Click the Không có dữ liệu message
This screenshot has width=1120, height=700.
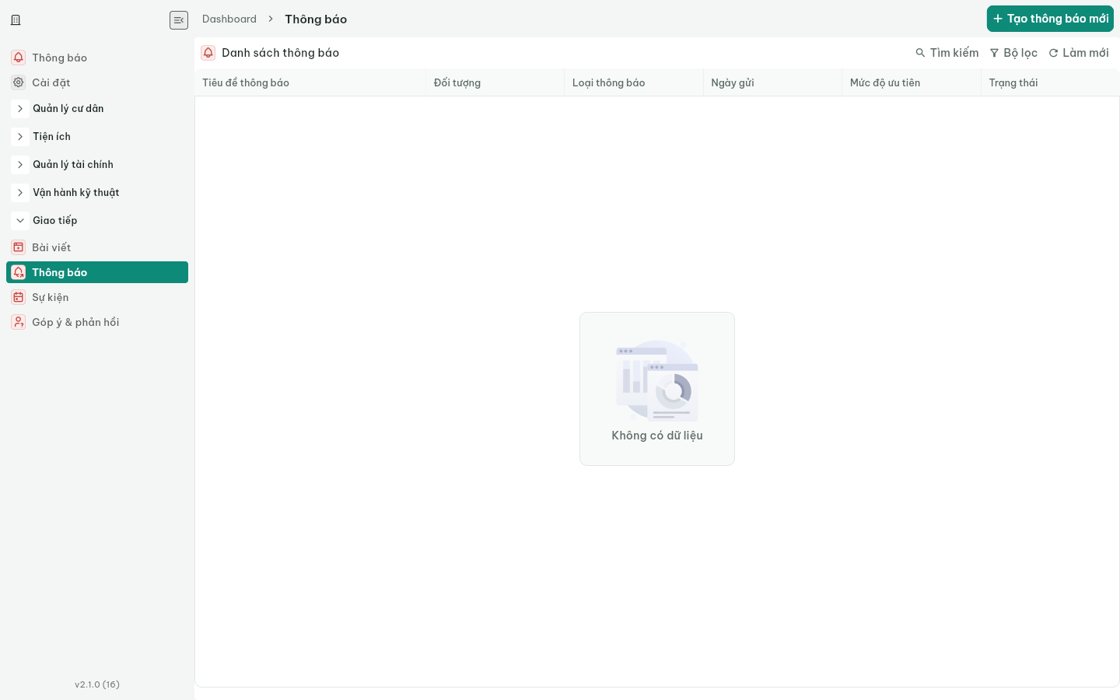pyautogui.click(x=657, y=436)
